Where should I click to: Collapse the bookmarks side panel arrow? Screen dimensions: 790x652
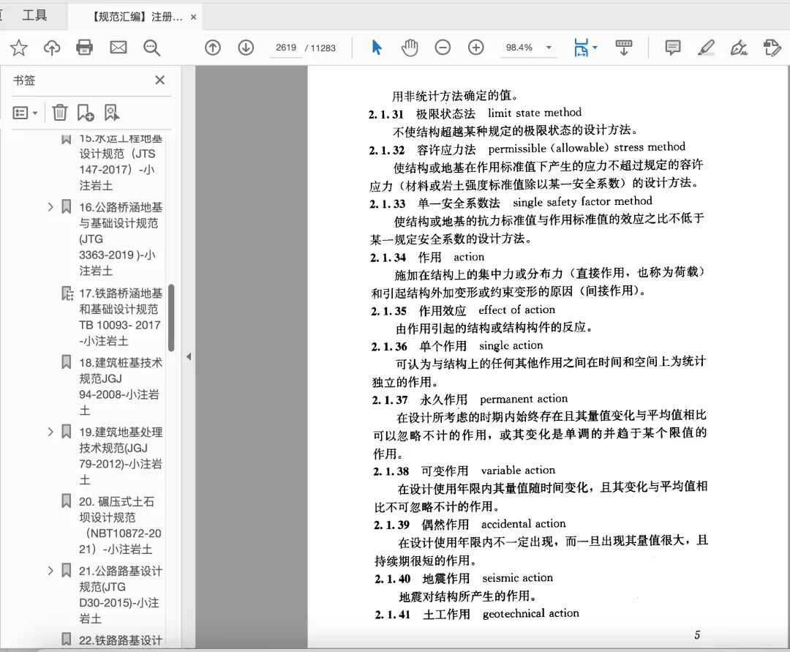[189, 357]
